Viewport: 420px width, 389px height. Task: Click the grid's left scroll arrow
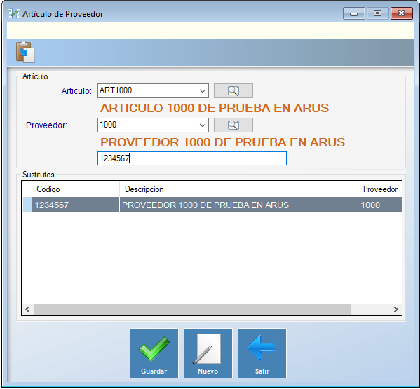click(x=27, y=310)
